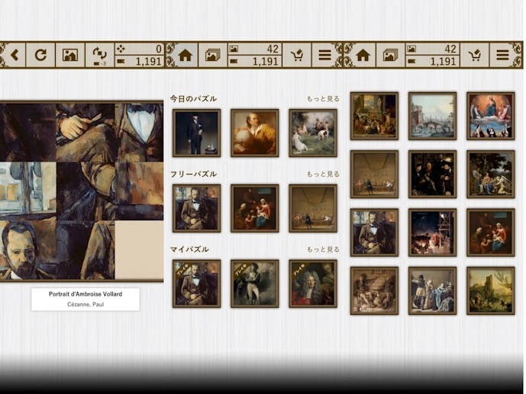Viewport: 526px width, 394px height.
Task: Open gallery thumbnail of dark group portrait
Action: (432, 174)
